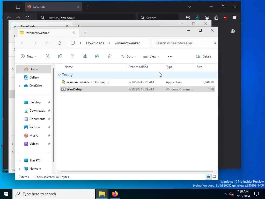Refresh the winaerotweaker folder view
265x199 pixels.
click(60, 43)
